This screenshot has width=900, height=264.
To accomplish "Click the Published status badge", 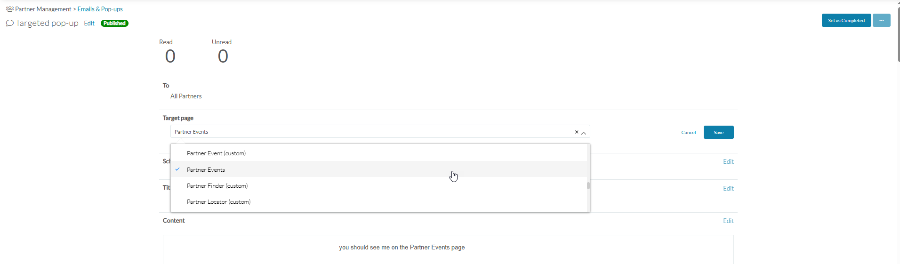I will coord(114,23).
